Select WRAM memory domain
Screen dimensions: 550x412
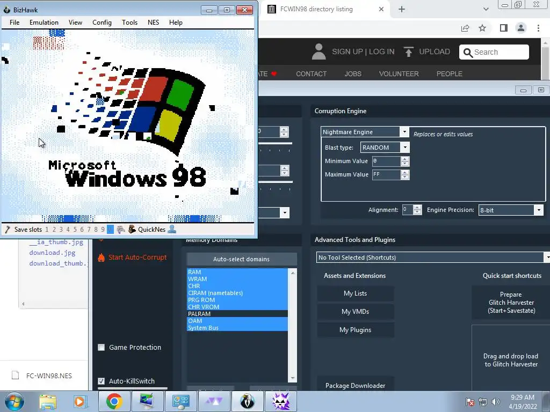coord(237,279)
